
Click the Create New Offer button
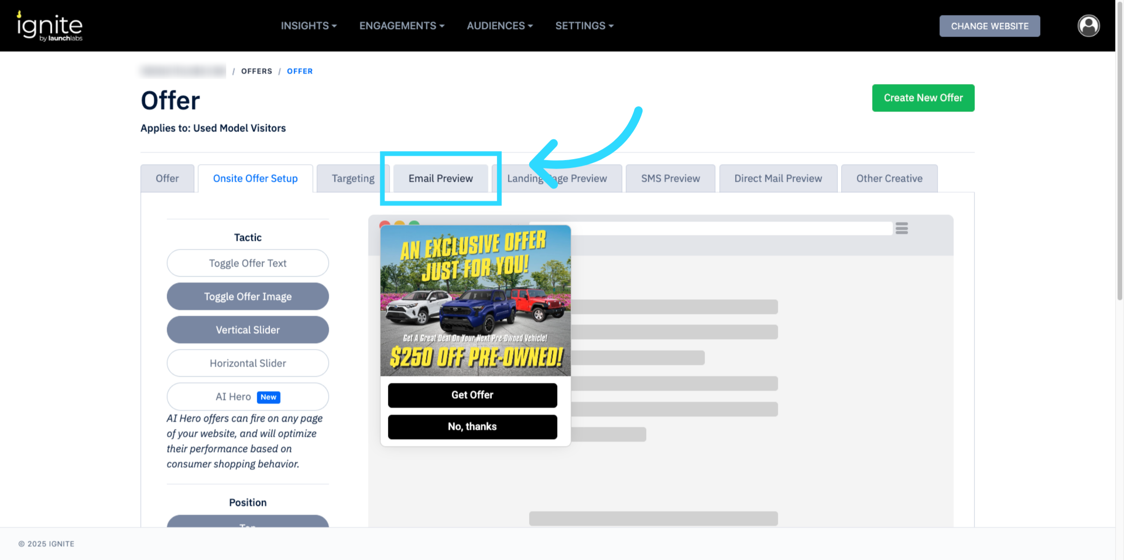923,98
